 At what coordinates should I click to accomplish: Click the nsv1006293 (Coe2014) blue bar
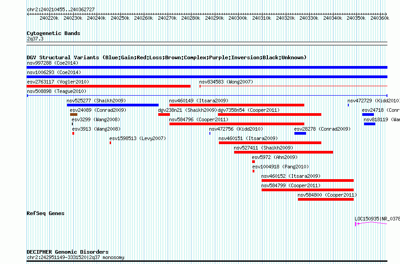[207, 77]
